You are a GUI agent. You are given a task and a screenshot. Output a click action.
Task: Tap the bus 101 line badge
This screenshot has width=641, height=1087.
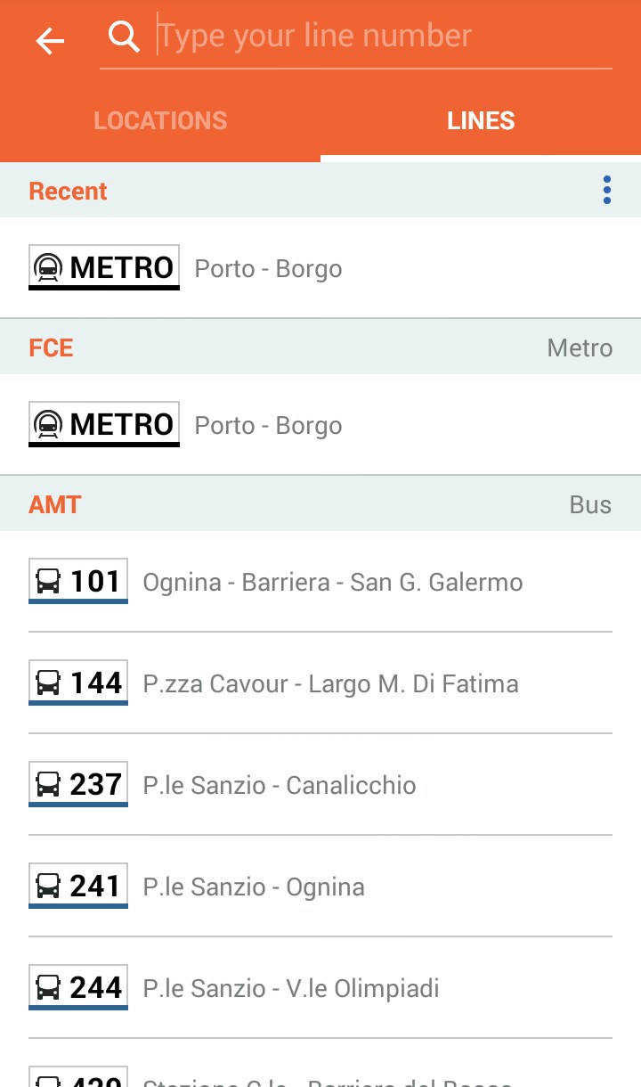coord(78,582)
